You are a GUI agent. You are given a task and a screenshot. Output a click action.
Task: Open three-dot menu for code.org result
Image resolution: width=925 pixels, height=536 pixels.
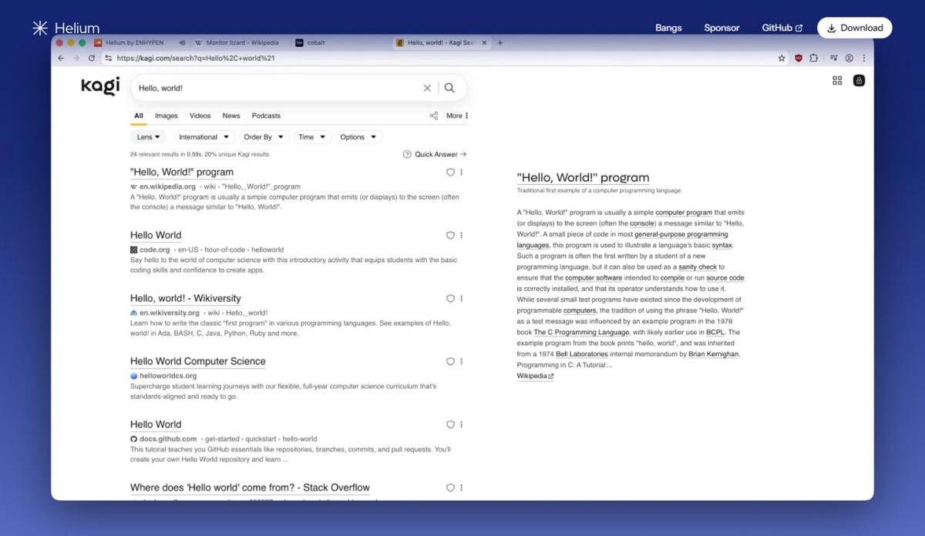coord(462,236)
